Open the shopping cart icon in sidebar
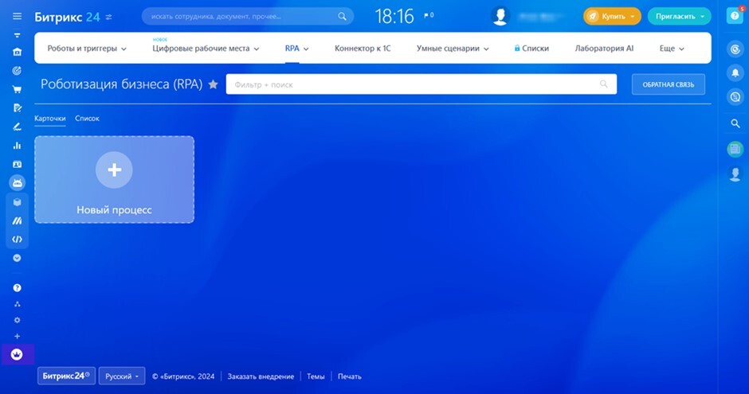749x394 pixels. [x=17, y=89]
